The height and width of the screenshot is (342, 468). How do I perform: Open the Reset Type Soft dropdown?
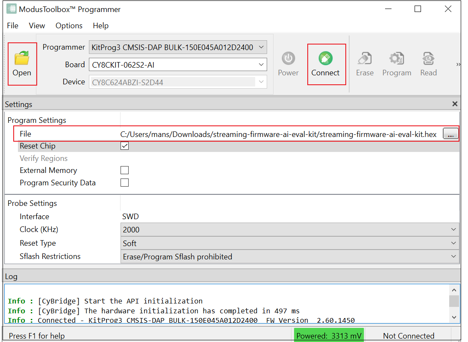(x=290, y=243)
